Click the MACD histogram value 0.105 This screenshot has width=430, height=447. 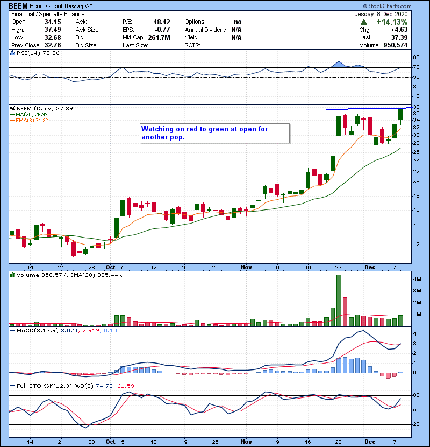click(x=112, y=331)
